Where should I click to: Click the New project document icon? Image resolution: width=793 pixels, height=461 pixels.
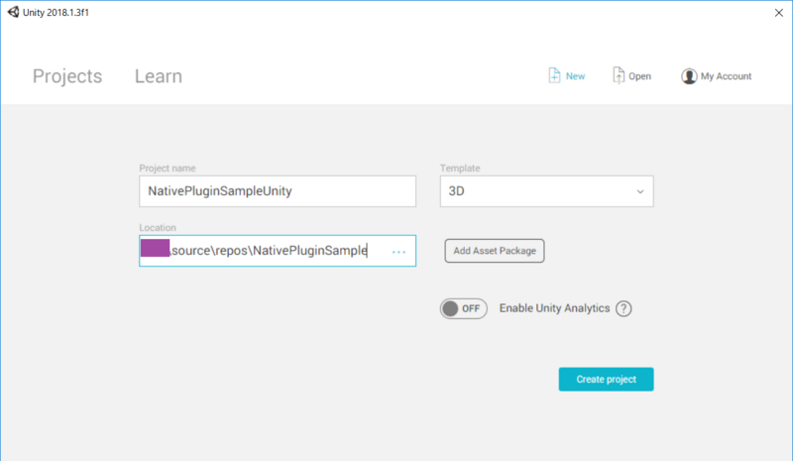point(554,75)
